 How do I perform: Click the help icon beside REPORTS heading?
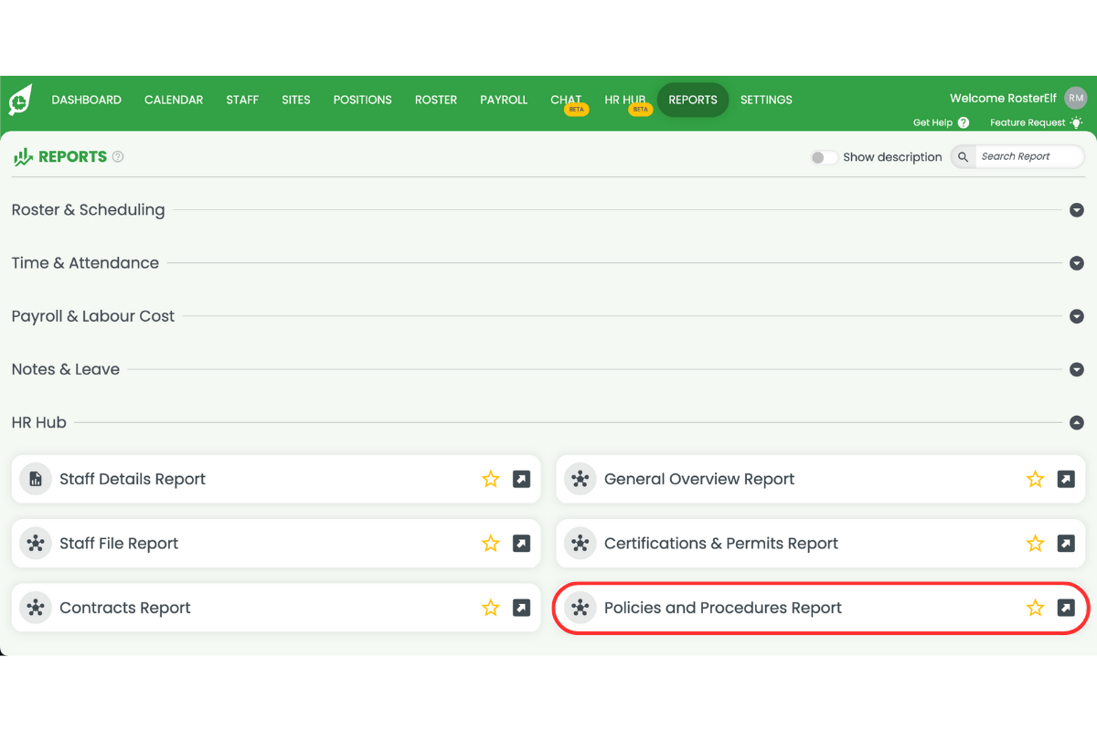tap(117, 156)
